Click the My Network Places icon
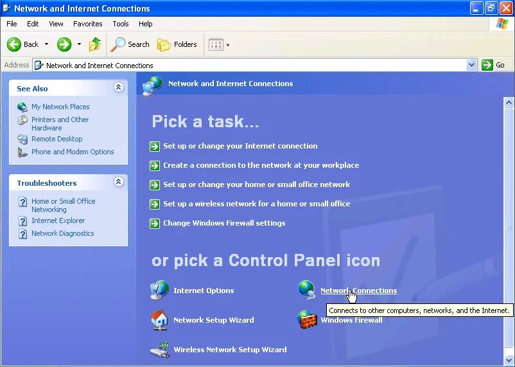The width and height of the screenshot is (515, 367). point(22,107)
